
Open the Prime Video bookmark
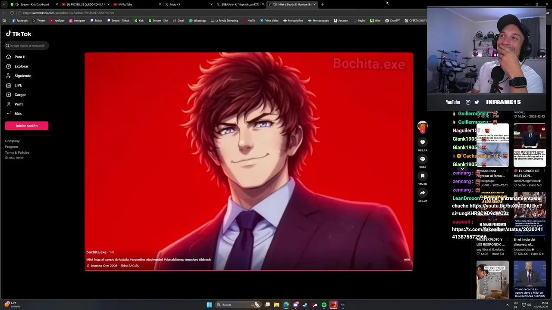269,21
